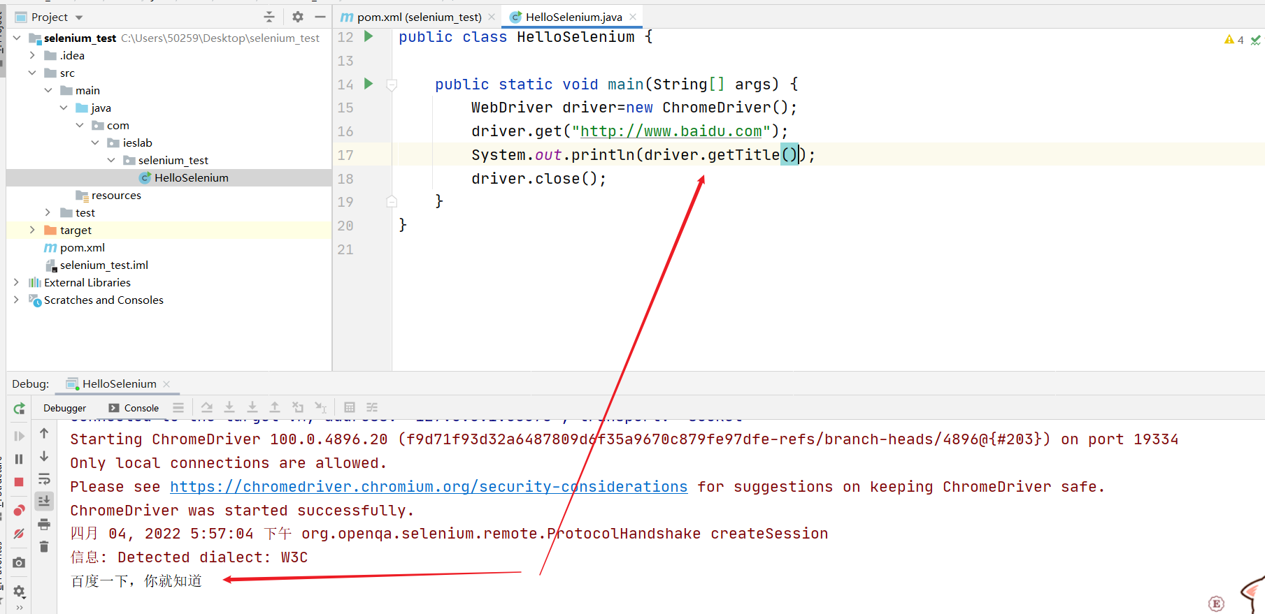The image size is (1265, 614).
Task: Open the Debugger tab
Action: [x=65, y=408]
